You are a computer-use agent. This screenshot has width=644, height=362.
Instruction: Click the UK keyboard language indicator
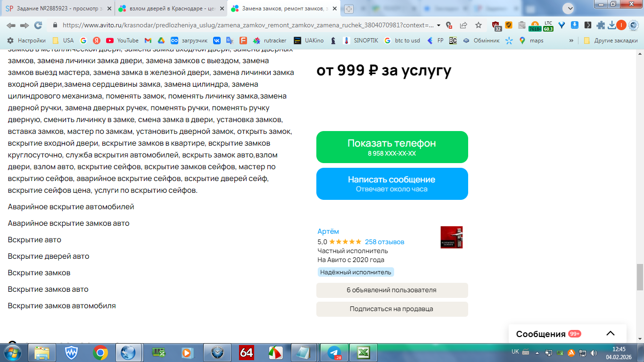click(x=515, y=352)
